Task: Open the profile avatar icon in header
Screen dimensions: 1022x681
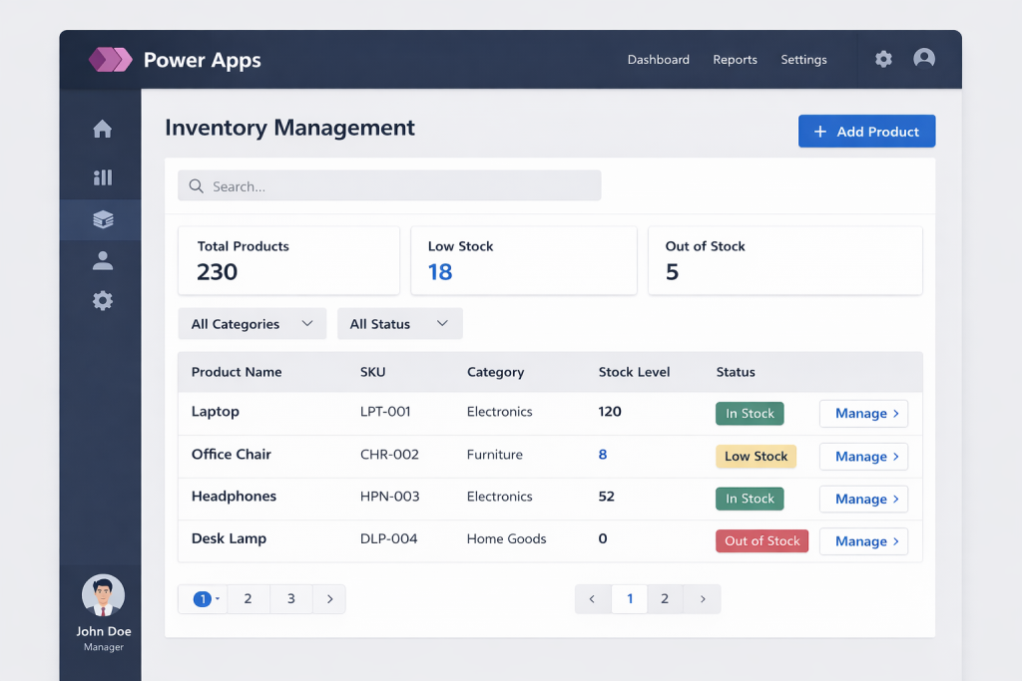Action: (x=924, y=59)
